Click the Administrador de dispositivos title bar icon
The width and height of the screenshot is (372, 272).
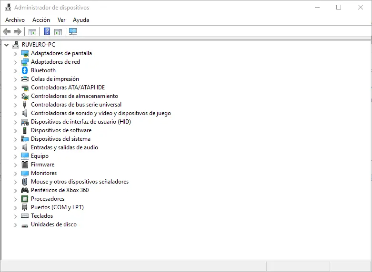[8, 7]
